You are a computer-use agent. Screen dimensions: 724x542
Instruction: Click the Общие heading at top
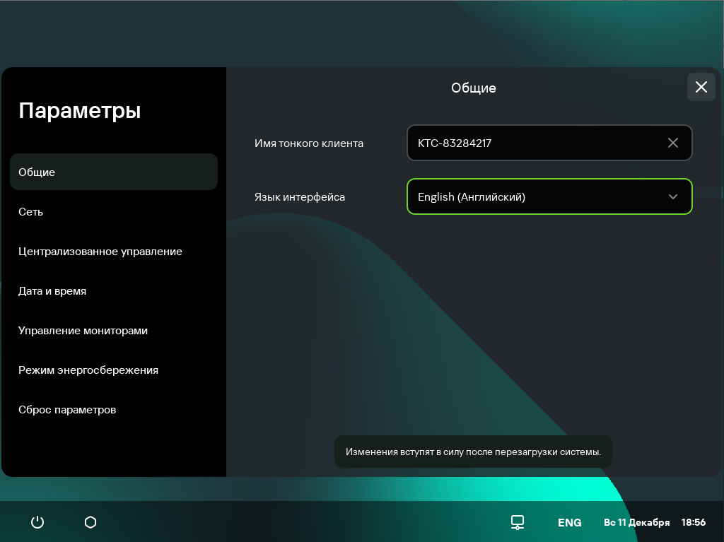[x=473, y=88]
